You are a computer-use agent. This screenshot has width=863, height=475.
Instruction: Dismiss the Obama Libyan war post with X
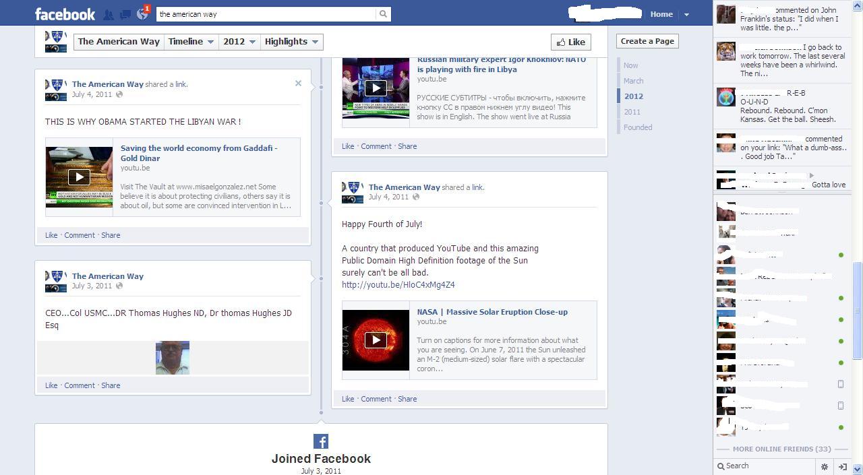(x=298, y=84)
